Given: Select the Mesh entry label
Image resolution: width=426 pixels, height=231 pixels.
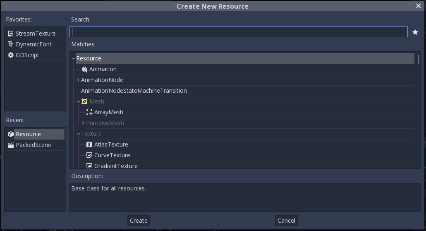Looking at the screenshot, I should 97,101.
